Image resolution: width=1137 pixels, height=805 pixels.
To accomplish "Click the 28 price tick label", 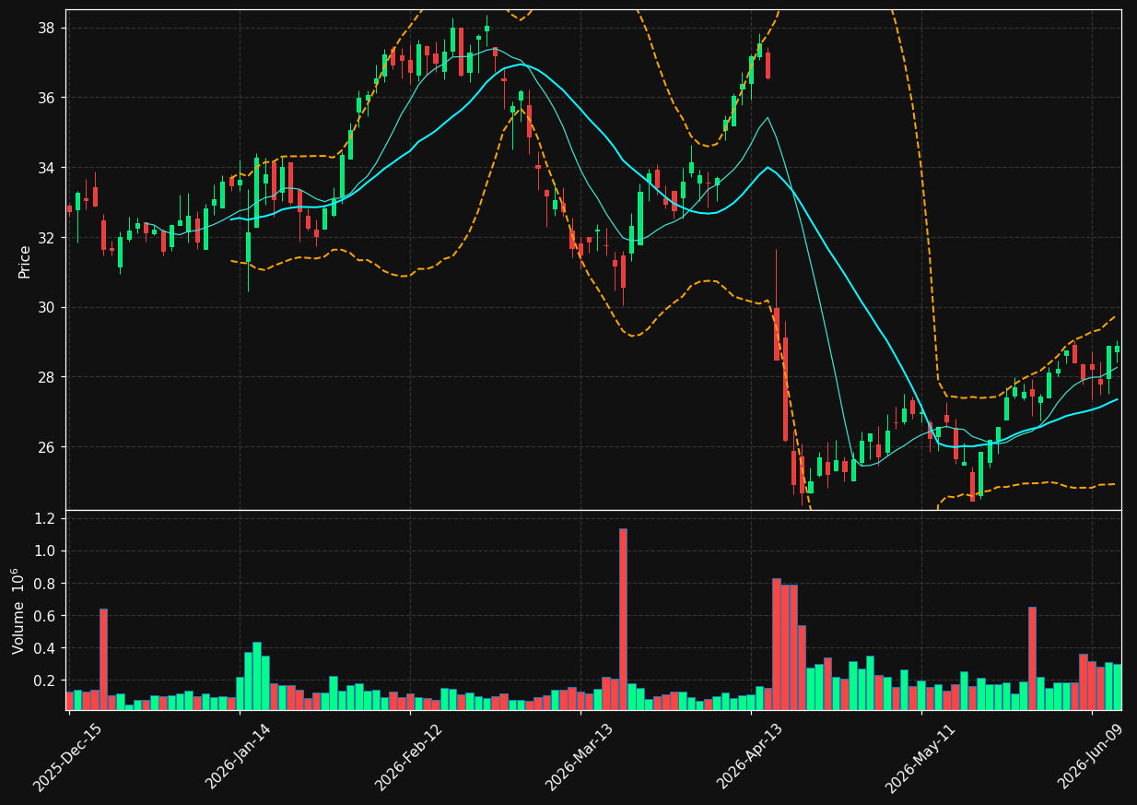I will point(48,377).
